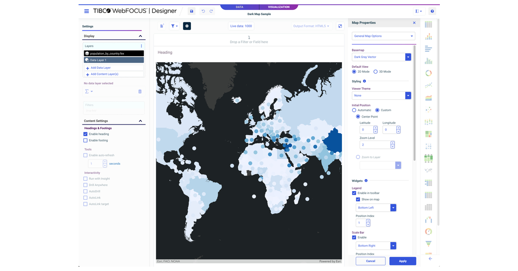Open the Basemap Dark Gray Vector dropdown
Image resolution: width=518 pixels, height=271 pixels.
pyautogui.click(x=407, y=57)
